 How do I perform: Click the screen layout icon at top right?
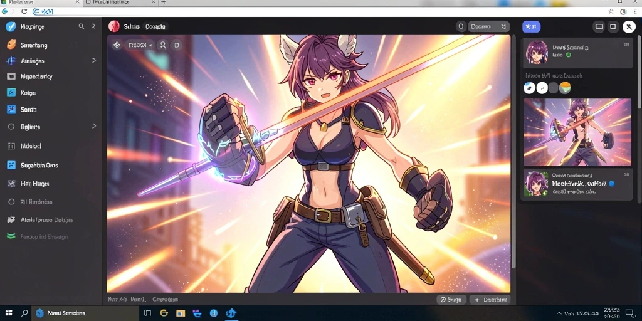[599, 26]
